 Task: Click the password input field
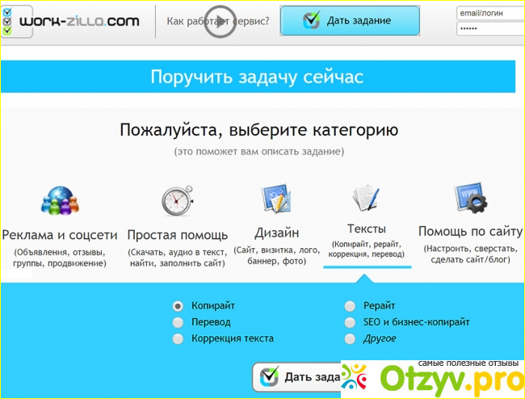(x=489, y=28)
